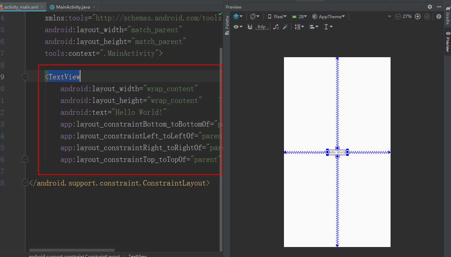Open the AppTheme selector dropdown
The height and width of the screenshot is (257, 451).
328,16
